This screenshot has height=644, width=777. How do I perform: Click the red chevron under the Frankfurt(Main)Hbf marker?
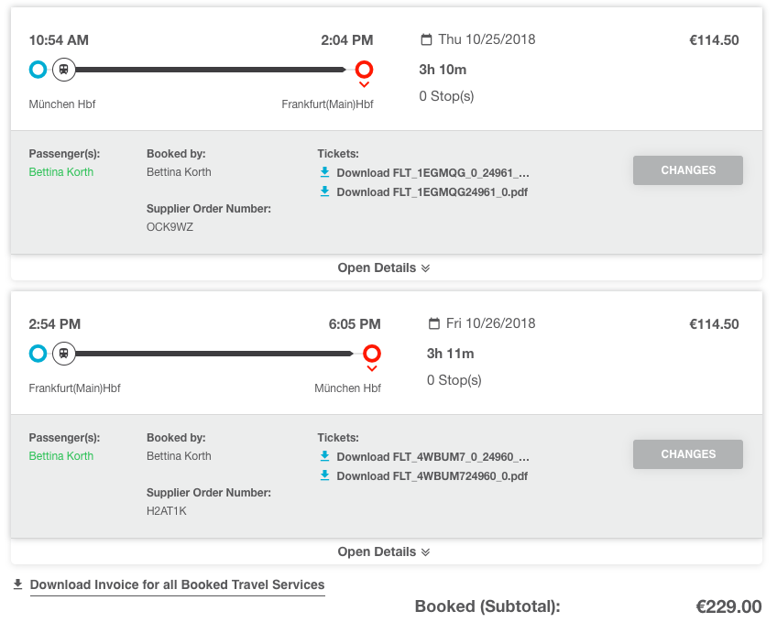(364, 84)
